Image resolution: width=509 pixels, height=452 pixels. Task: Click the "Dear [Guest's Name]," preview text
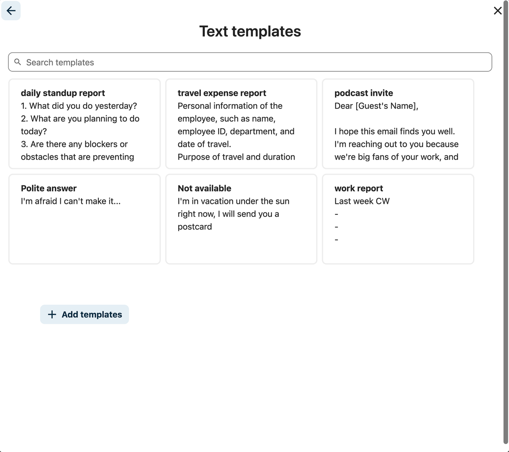tap(376, 106)
